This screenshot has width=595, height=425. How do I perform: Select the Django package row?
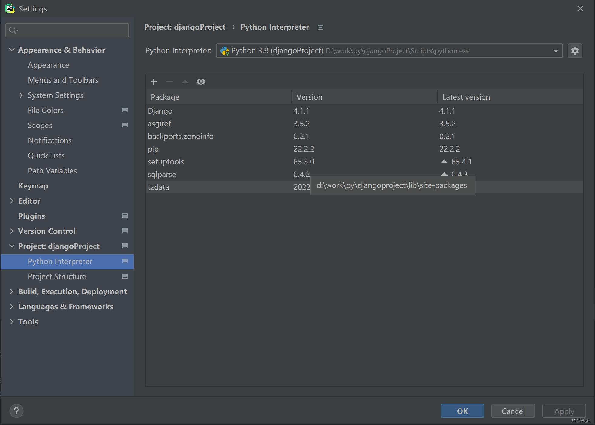click(365, 111)
